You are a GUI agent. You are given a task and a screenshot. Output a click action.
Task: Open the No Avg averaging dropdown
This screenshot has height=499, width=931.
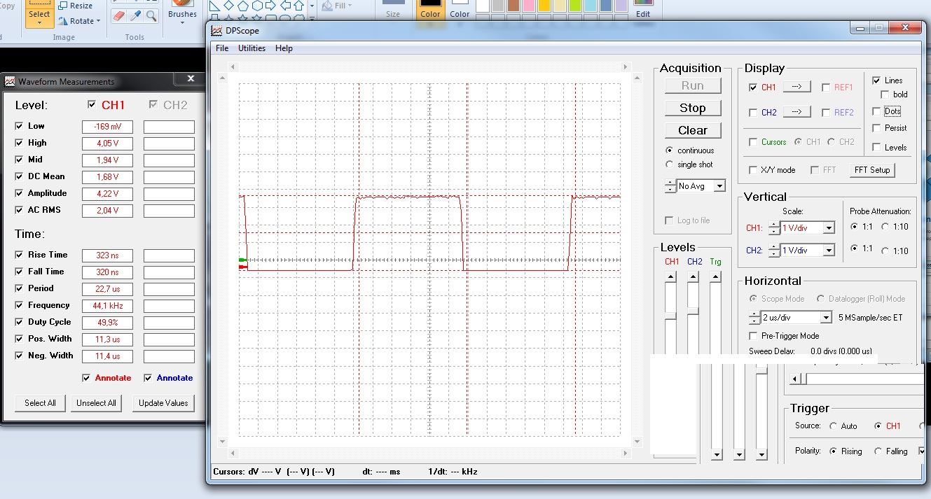[x=719, y=186]
